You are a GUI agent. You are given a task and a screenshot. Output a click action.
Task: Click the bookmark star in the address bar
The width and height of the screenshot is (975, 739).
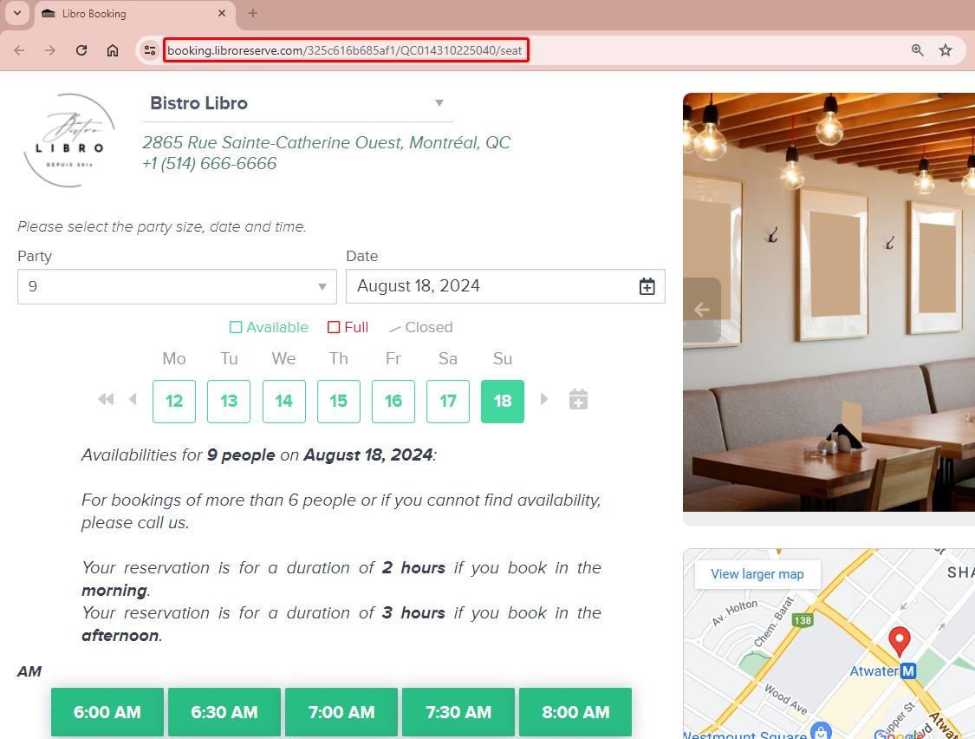946,50
